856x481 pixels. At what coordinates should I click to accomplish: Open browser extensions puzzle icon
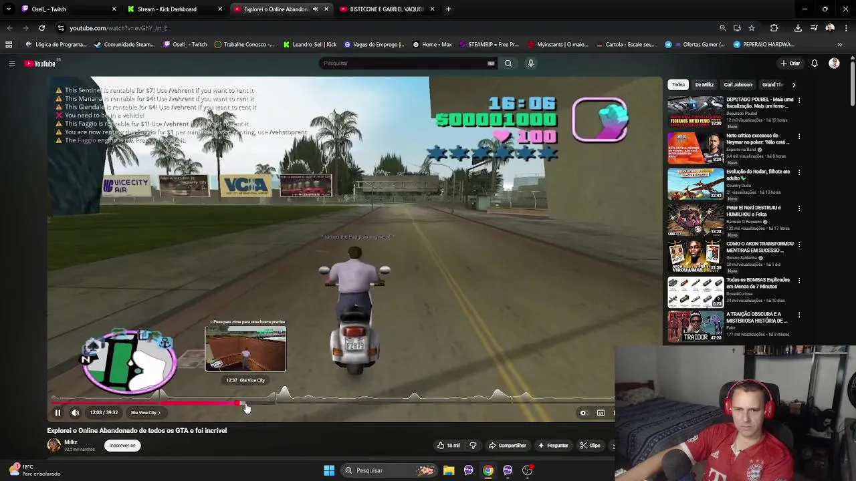[774, 28]
